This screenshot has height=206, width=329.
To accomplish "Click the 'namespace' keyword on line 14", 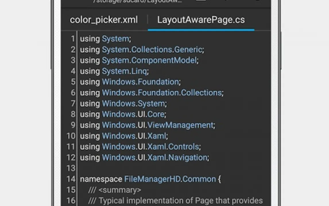I will coord(101,179).
